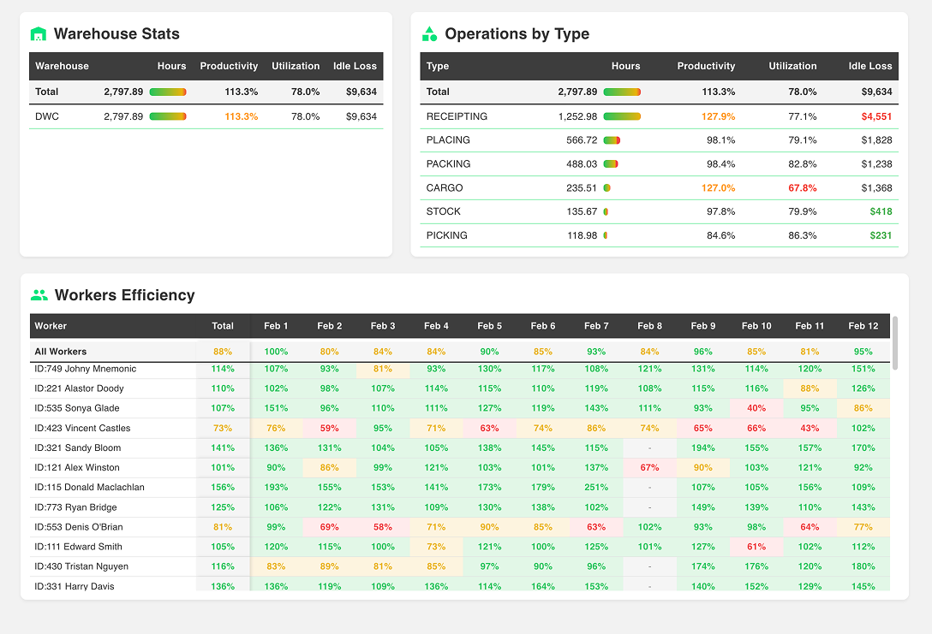932x634 pixels.
Task: Click the warehouse icon beside Warehouse Stats
Action: 38,34
